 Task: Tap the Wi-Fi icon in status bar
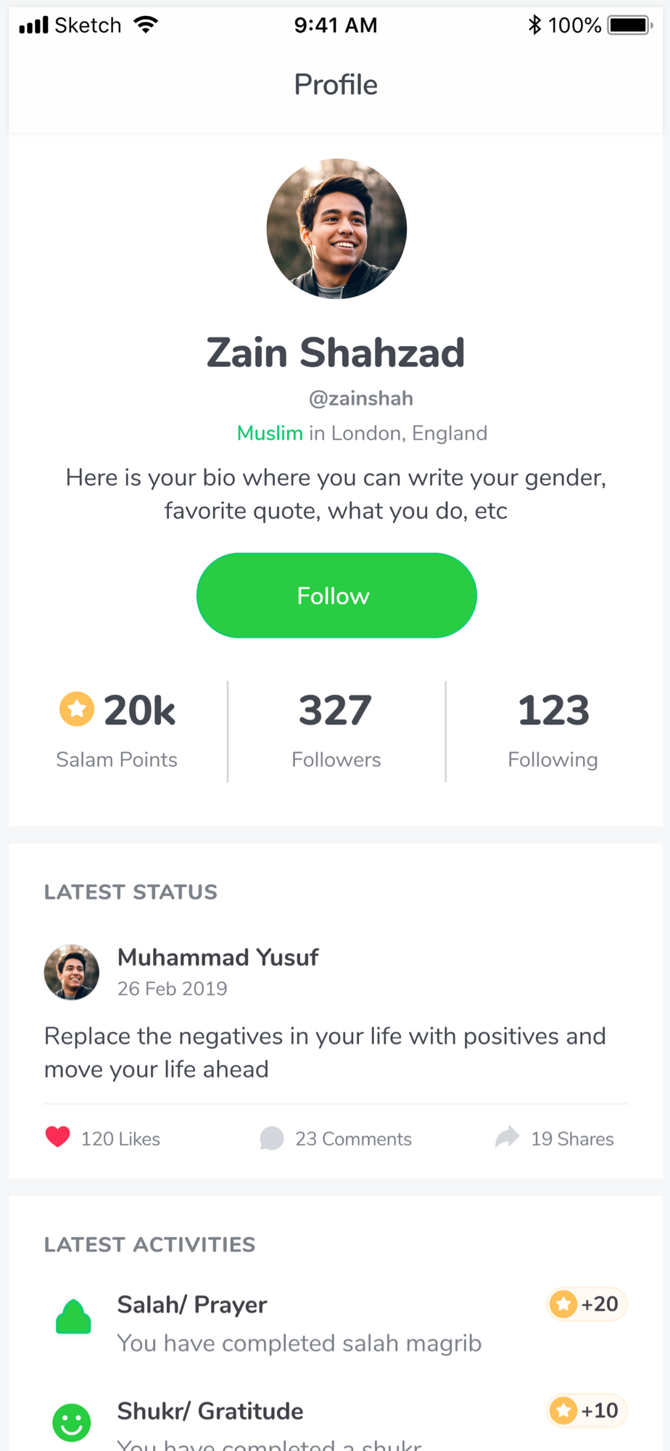146,25
